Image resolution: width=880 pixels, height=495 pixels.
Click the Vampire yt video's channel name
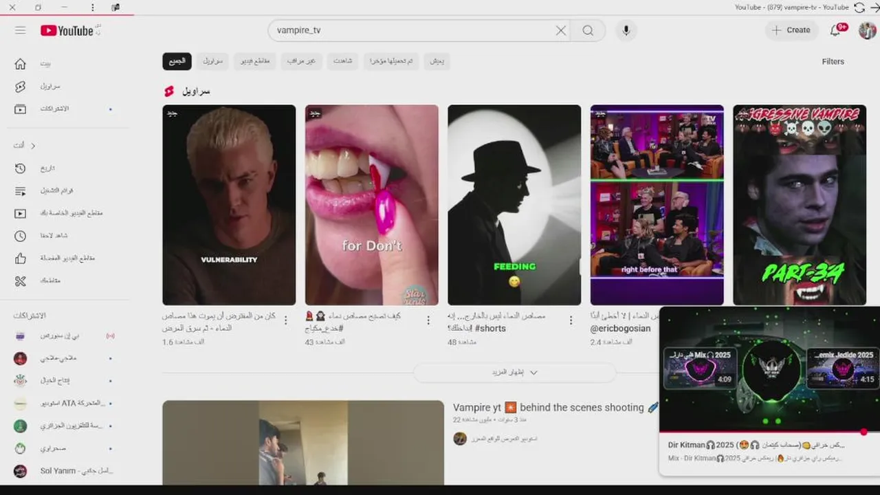(503, 439)
